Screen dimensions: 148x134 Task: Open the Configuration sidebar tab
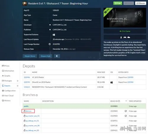[x=9, y=91]
